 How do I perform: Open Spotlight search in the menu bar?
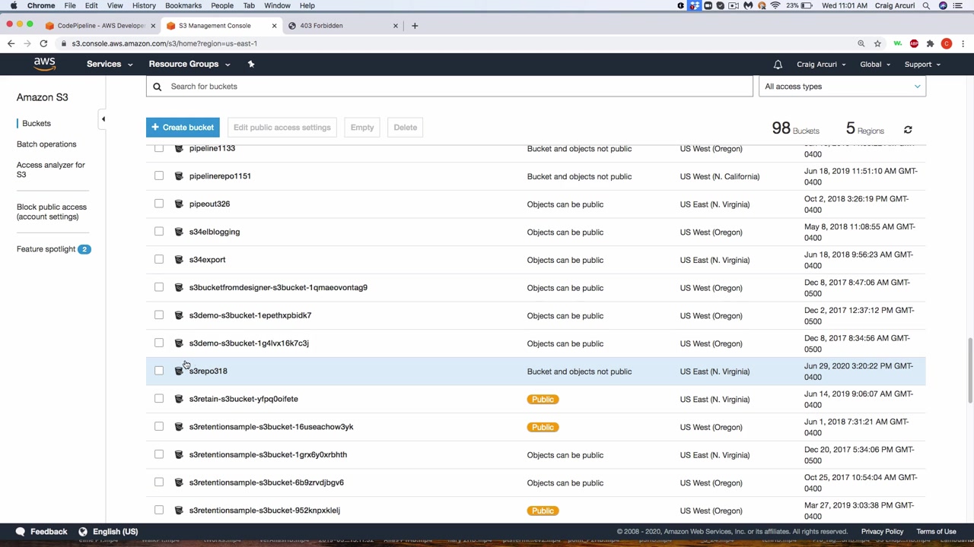coord(926,5)
